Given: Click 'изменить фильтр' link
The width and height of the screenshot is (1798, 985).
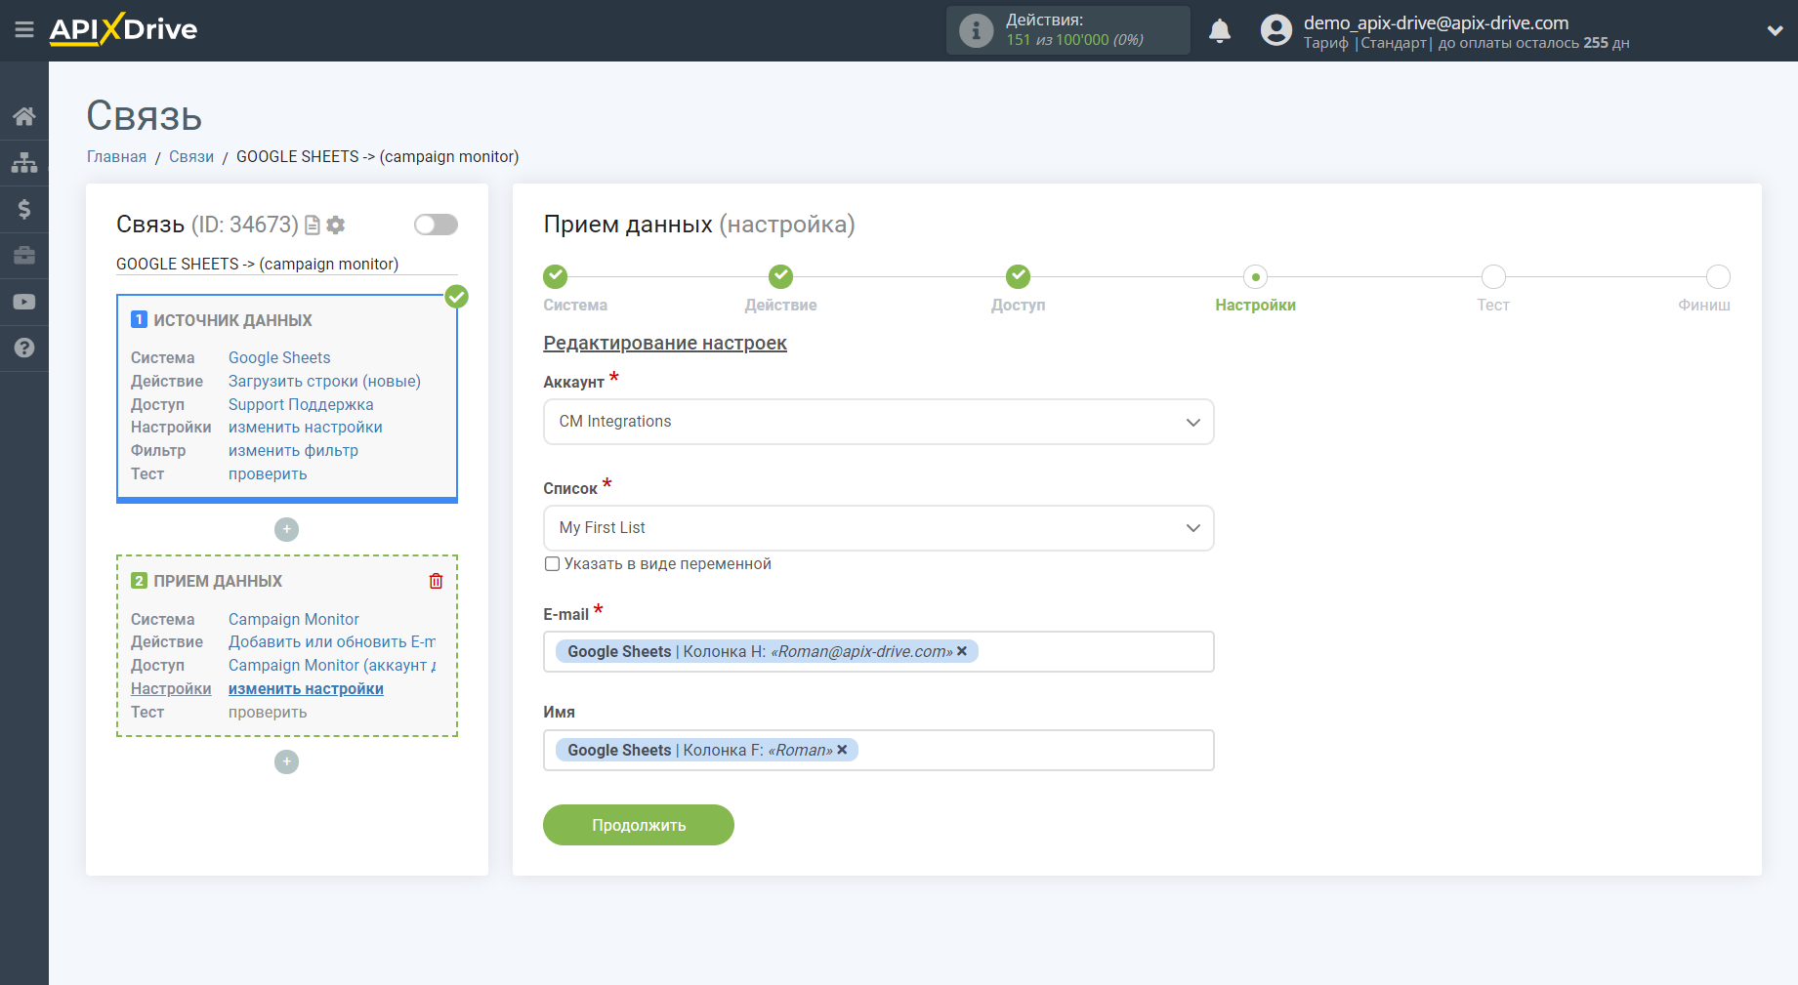Looking at the screenshot, I should tap(293, 451).
